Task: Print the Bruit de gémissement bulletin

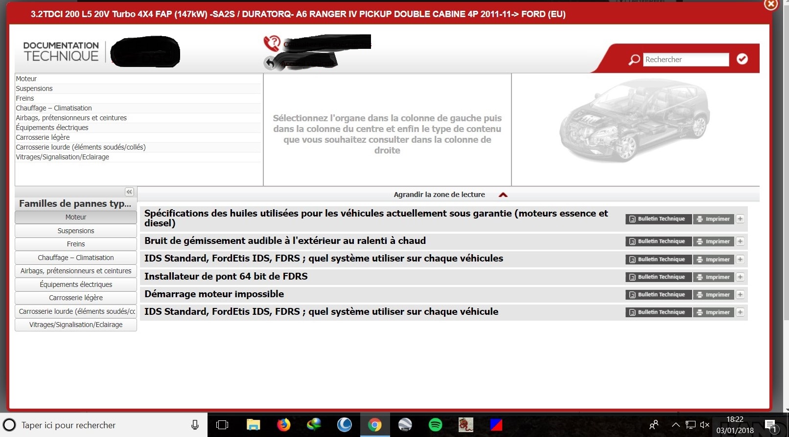Action: [x=714, y=241]
